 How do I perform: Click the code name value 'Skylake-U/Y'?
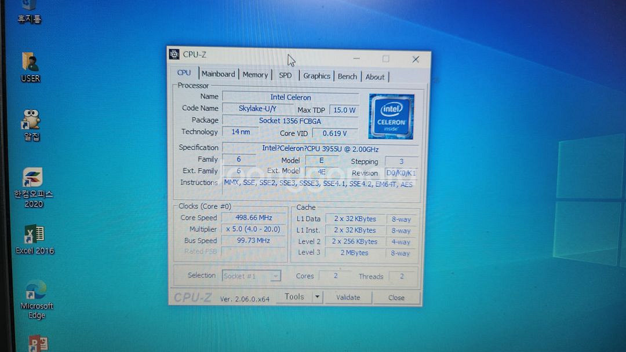pyautogui.click(x=257, y=108)
